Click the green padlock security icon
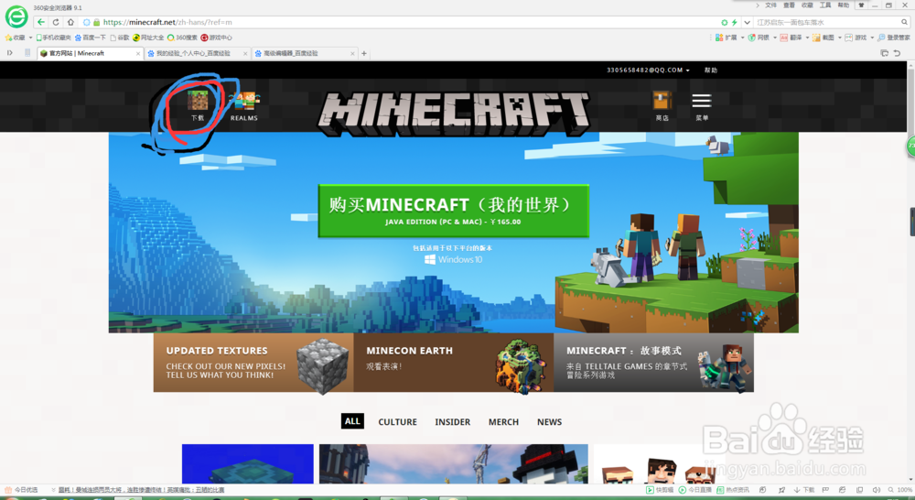 point(96,22)
